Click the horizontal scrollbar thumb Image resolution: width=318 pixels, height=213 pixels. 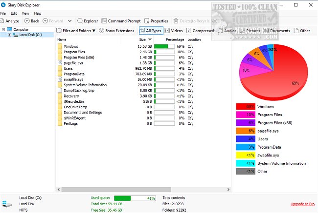click(116, 189)
